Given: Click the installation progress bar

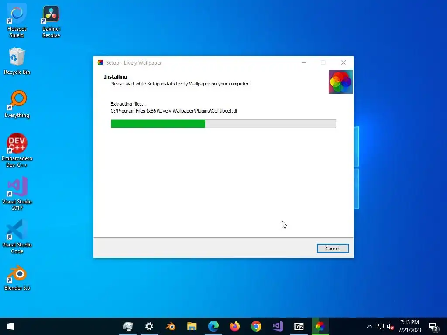Looking at the screenshot, I should pos(223,123).
